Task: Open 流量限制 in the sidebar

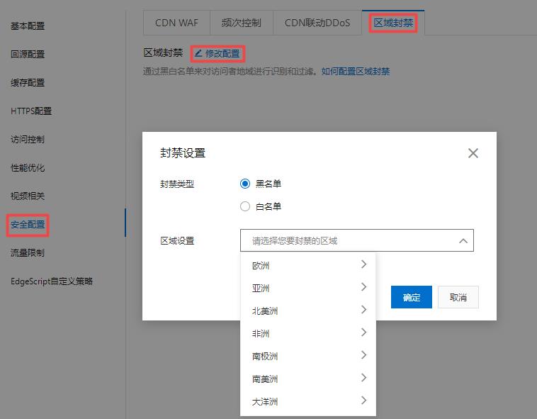Action: pyautogui.click(x=28, y=253)
